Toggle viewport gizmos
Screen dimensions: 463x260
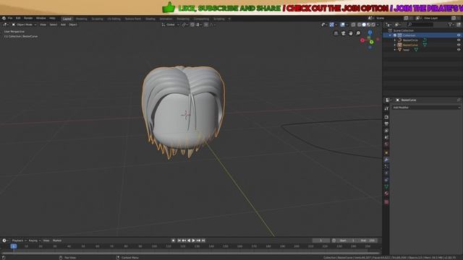(331, 25)
